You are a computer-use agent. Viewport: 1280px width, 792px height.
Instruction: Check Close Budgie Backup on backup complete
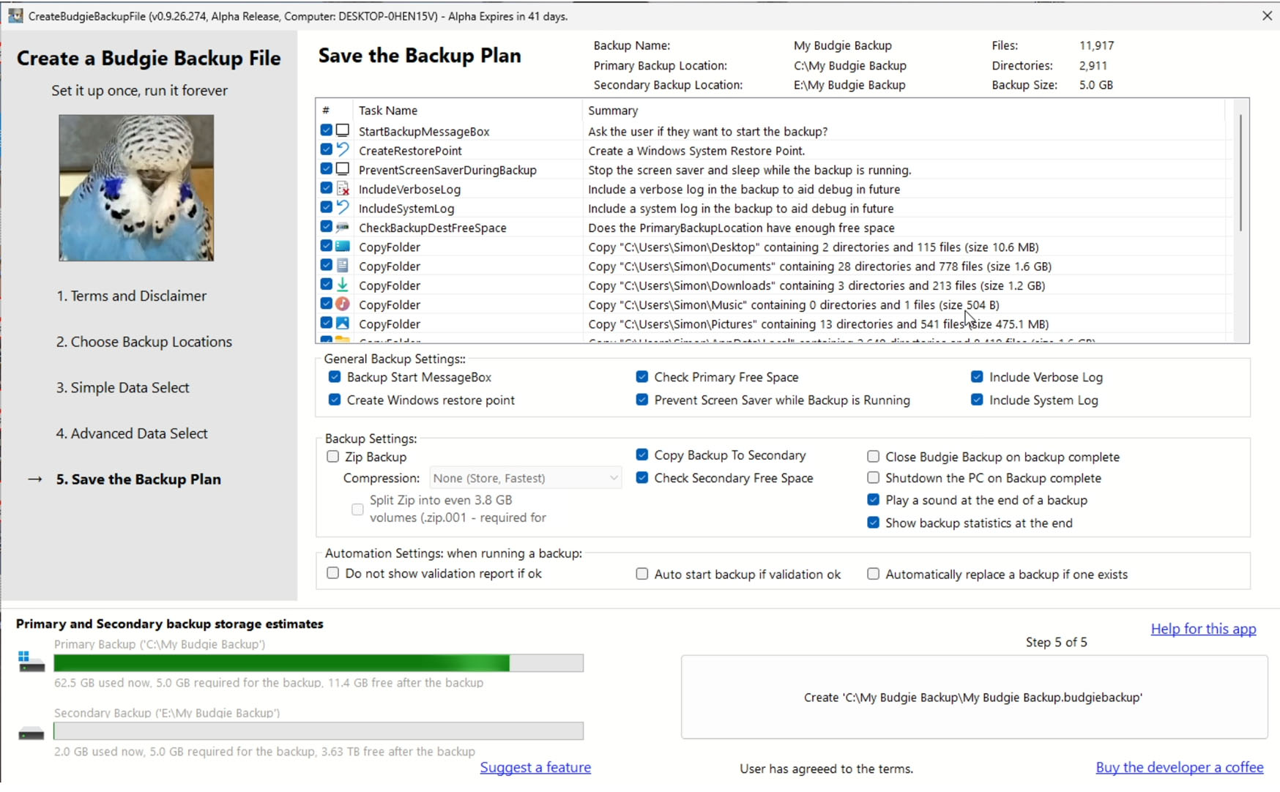point(873,456)
